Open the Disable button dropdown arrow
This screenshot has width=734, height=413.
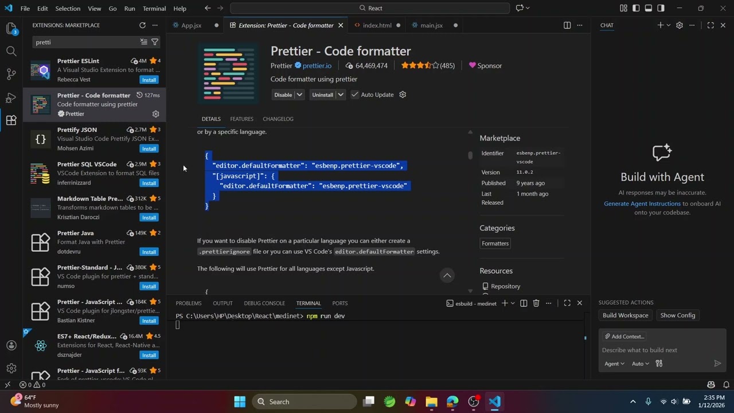point(299,95)
